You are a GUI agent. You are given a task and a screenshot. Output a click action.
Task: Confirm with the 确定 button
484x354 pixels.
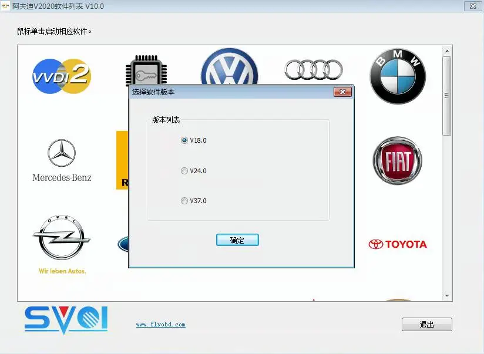(x=237, y=240)
